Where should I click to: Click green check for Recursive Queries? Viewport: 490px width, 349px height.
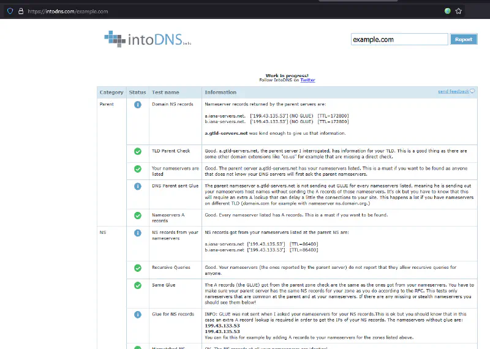pos(137,268)
